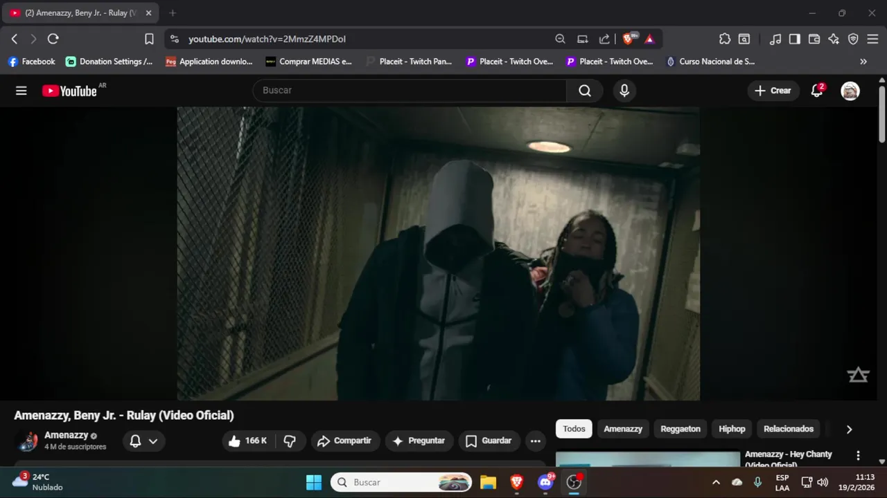Toggle the Brave sidebar panel
The width and height of the screenshot is (887, 498).
point(795,39)
